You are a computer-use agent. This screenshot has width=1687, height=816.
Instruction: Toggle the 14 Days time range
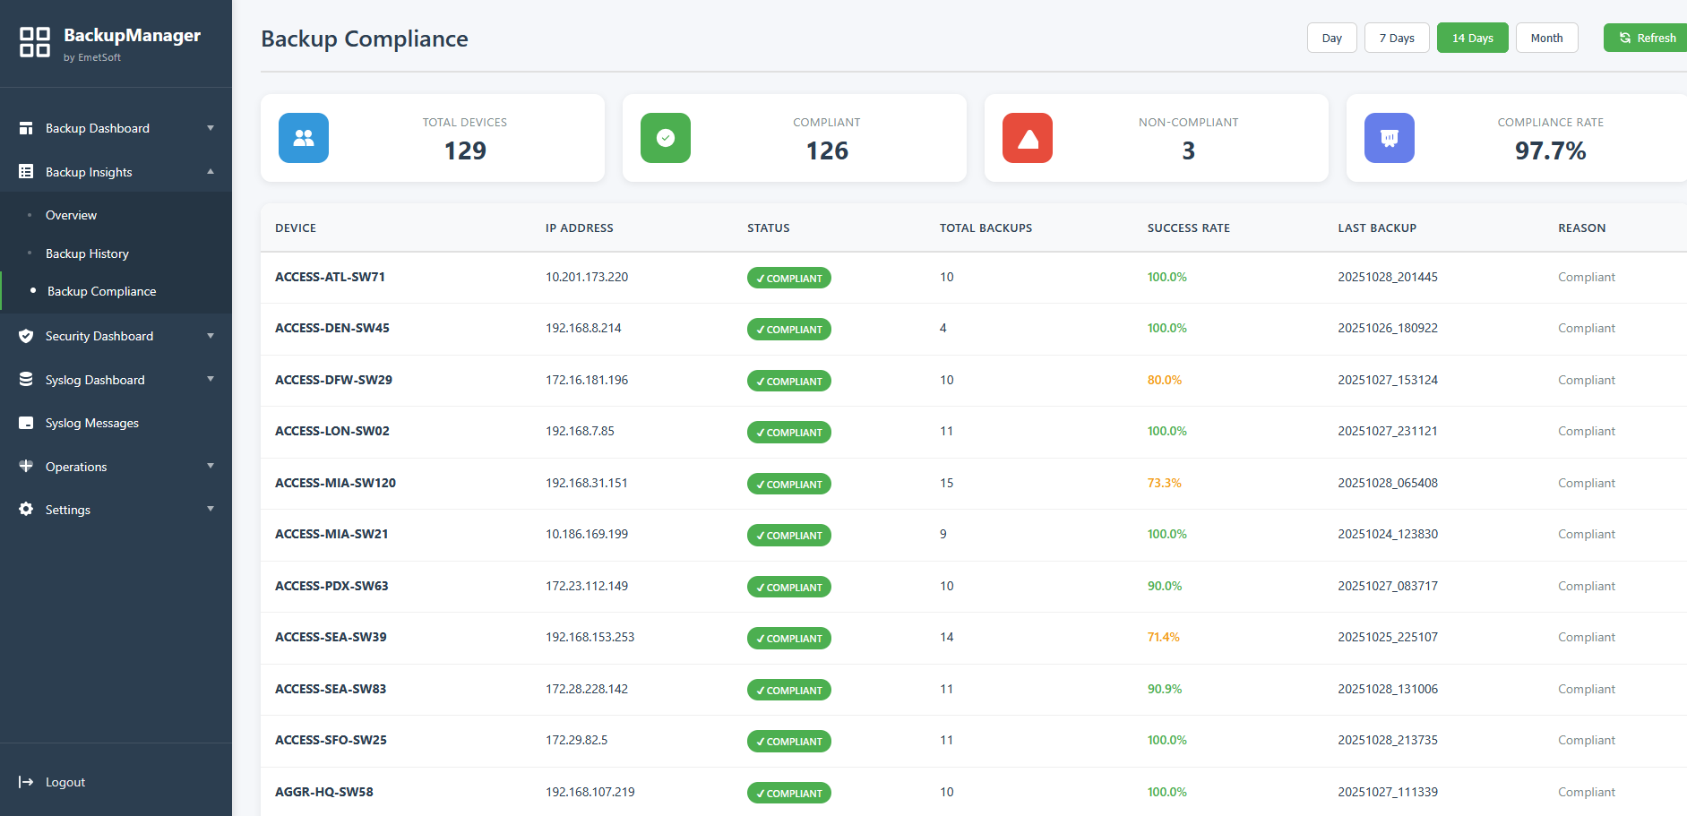(x=1472, y=38)
